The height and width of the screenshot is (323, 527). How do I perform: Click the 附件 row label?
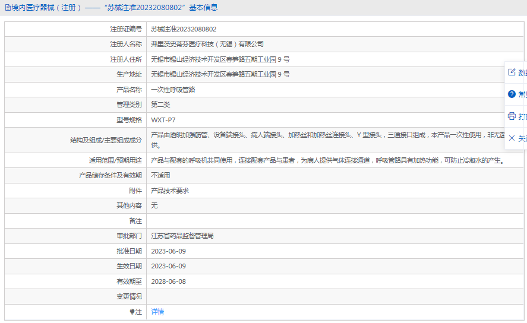coord(135,191)
